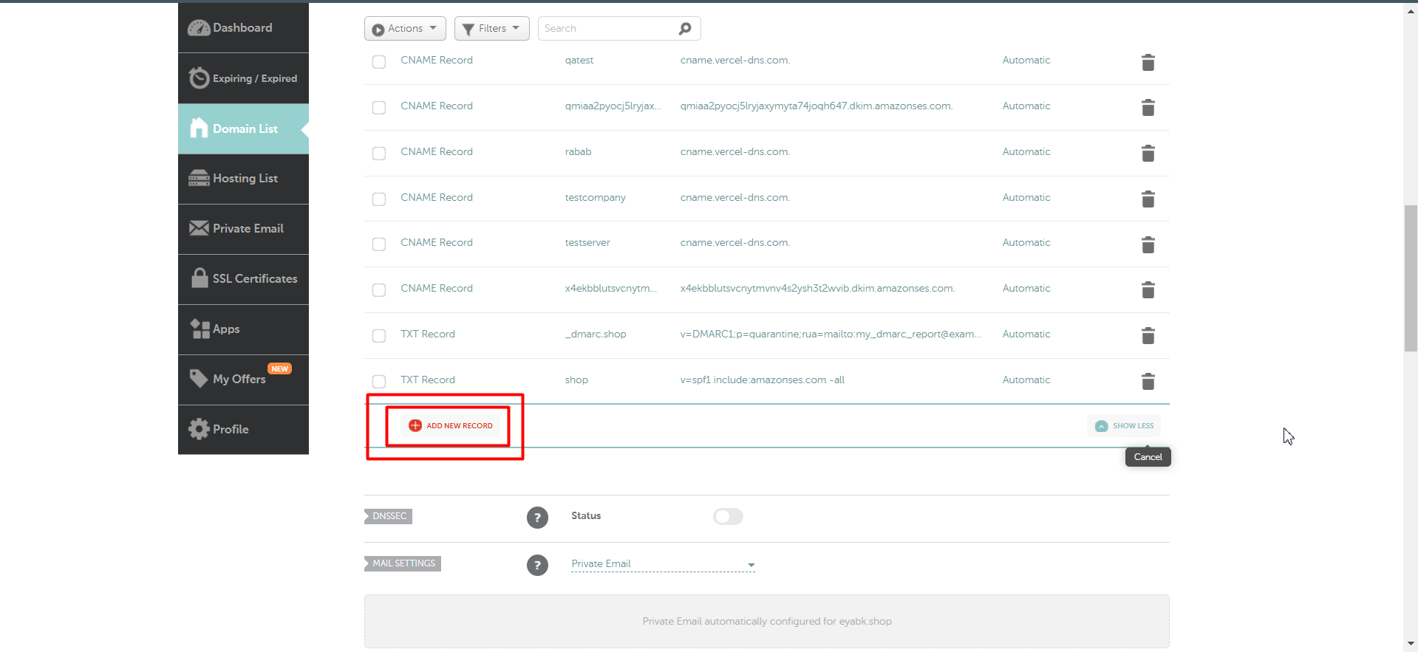Check the testserver record checkbox
The image size is (1418, 652).
point(379,244)
